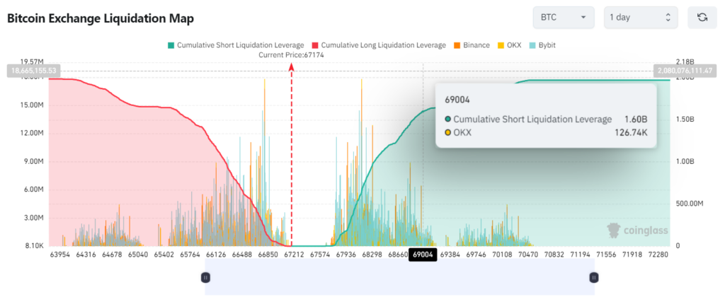The width and height of the screenshot is (725, 304).
Task: Open the 1 day timeframe selector
Action: click(641, 18)
